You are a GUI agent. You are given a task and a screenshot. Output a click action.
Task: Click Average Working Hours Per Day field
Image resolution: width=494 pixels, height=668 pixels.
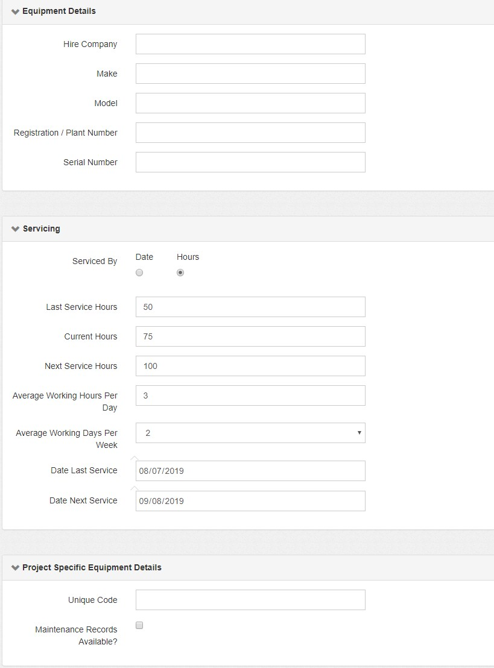coord(250,395)
